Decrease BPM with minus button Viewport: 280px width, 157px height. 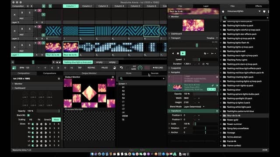pyautogui.click(x=38, y=68)
